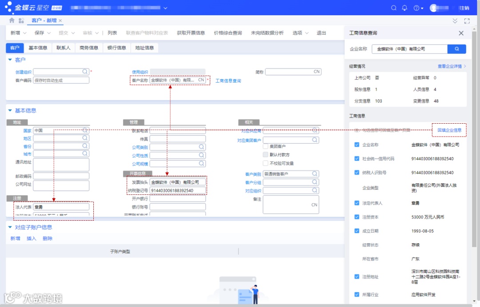This screenshot has height=307, width=480.
Task: Expand the 保存 toolbar dropdown arrow
Action: 49,33
